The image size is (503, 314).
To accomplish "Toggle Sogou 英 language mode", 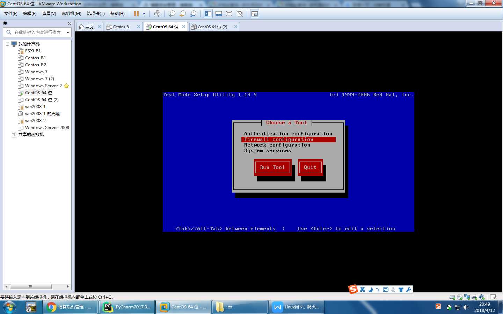I will 363,290.
